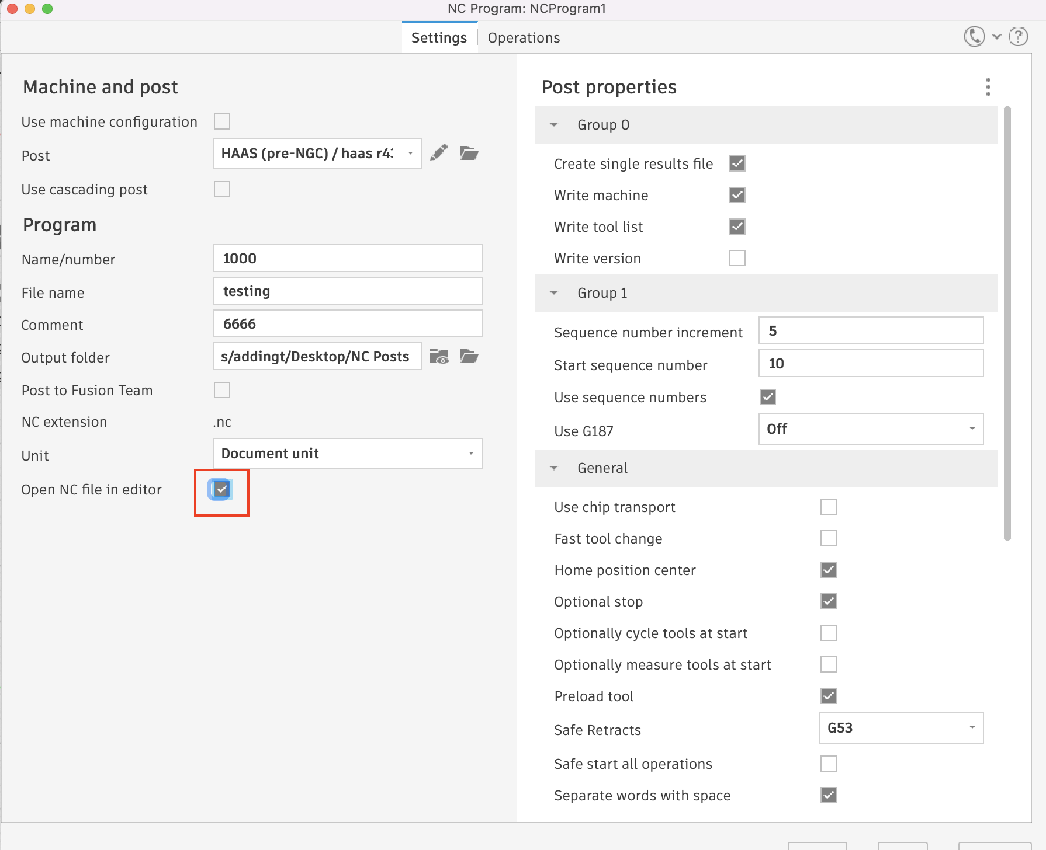The width and height of the screenshot is (1046, 850).
Task: Open the help question mark icon
Action: click(x=1019, y=37)
